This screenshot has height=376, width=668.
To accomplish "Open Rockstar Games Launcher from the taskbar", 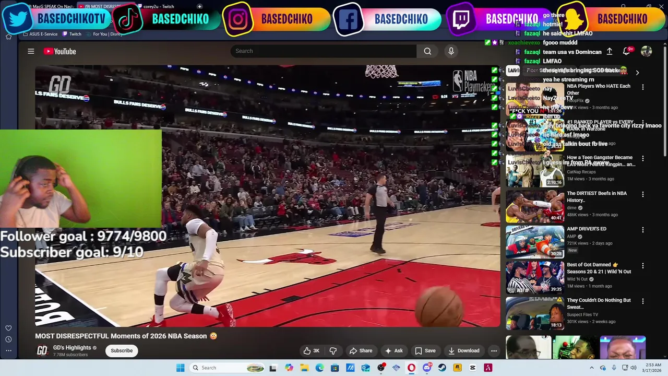I will (x=457, y=368).
